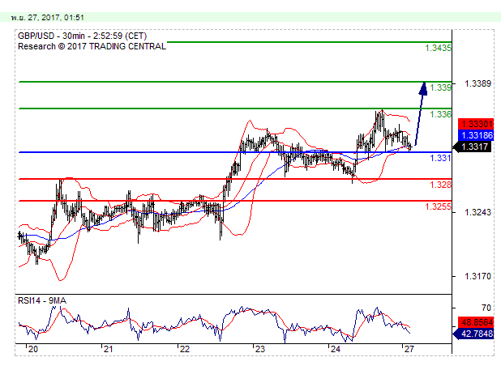Viewport: 501px width, 370px height.
Task: Click the date stamp 27, 2017, 01:51
Action: point(47,18)
